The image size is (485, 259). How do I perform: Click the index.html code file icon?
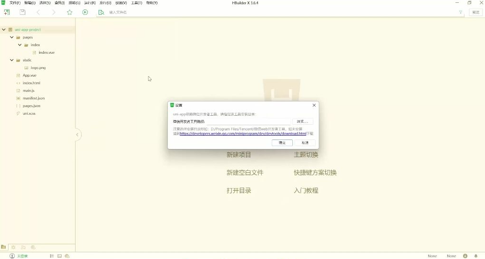click(x=18, y=83)
